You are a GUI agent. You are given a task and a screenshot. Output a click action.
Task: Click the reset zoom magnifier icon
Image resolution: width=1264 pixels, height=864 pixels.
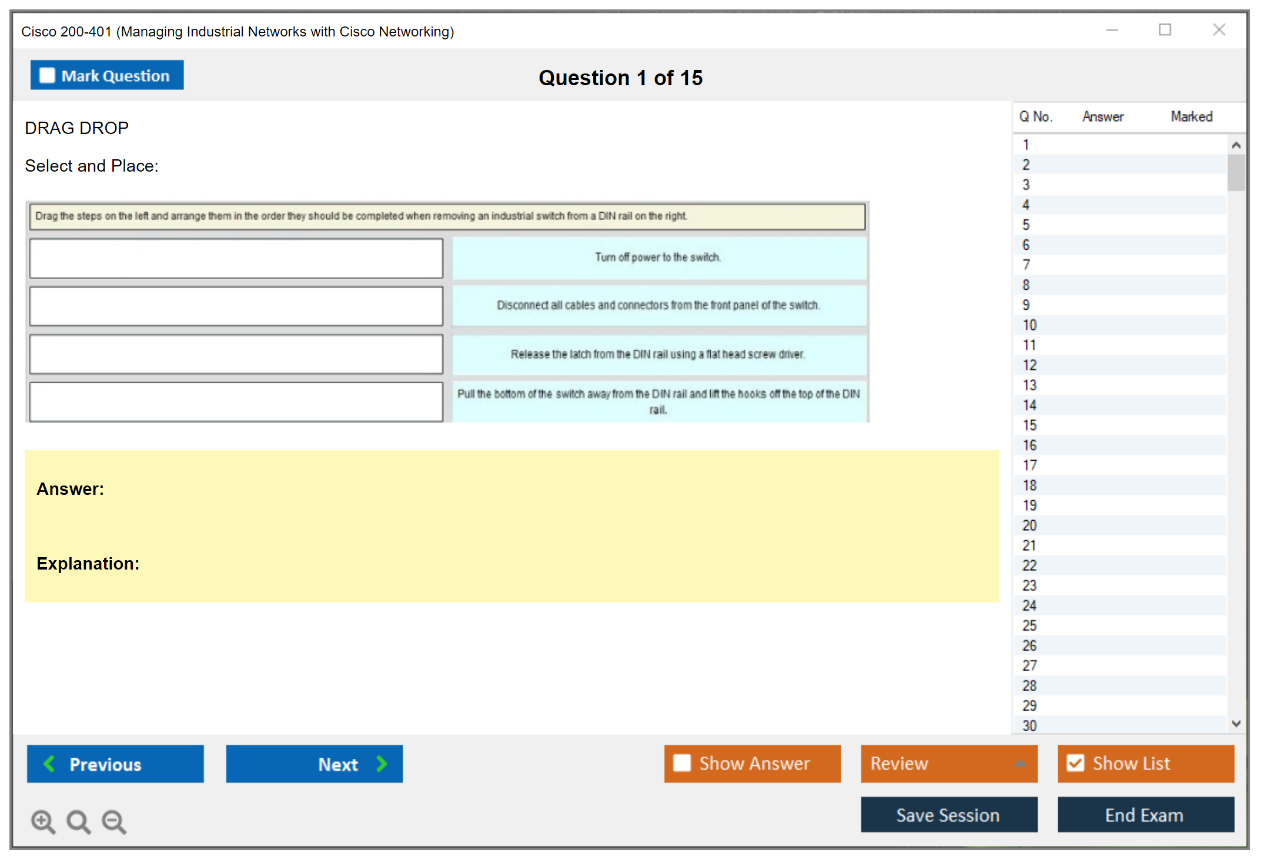[x=78, y=821]
